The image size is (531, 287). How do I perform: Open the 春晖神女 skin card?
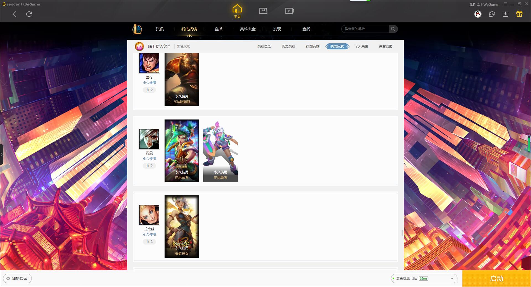coord(182,227)
